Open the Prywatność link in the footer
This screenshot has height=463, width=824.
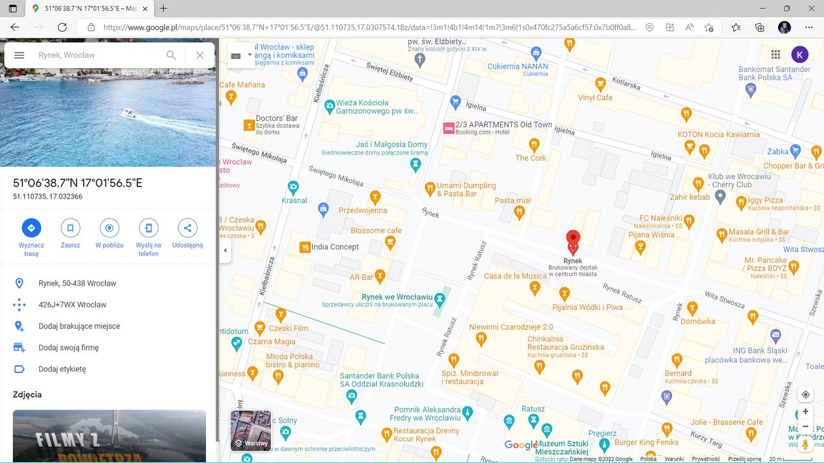(x=706, y=459)
